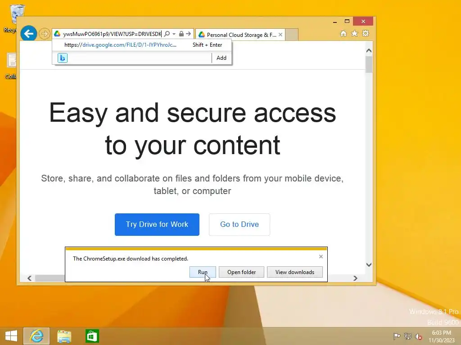Viewport: 461px width, 345px height.
Task: Open a new blank tab
Action: click(292, 35)
